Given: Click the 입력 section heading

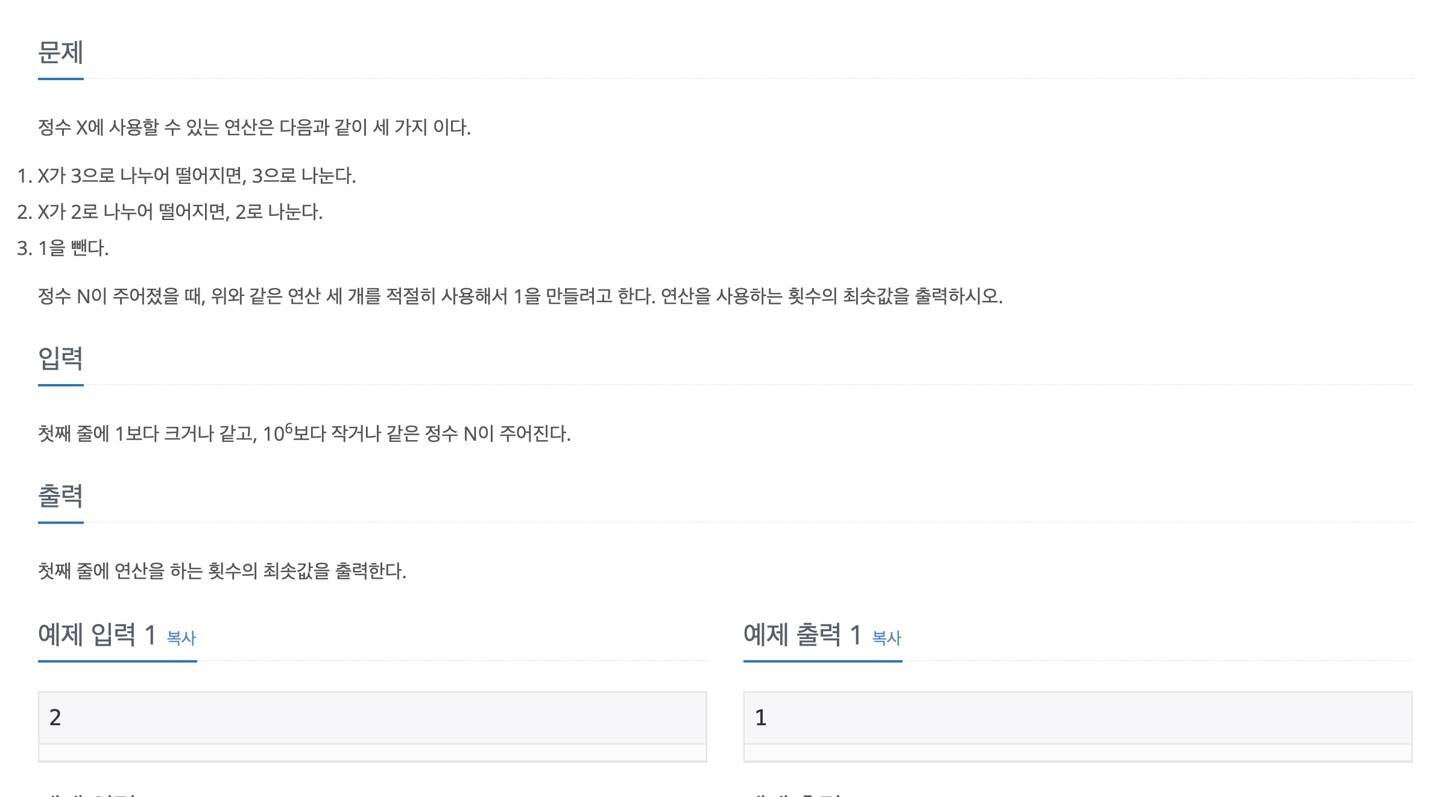Looking at the screenshot, I should 60,359.
